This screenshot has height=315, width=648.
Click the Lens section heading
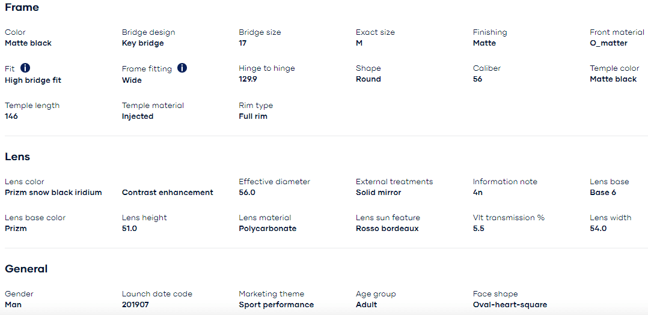click(x=17, y=157)
